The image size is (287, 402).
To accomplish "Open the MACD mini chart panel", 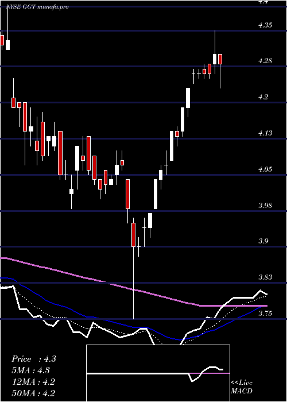I will pos(158,373).
